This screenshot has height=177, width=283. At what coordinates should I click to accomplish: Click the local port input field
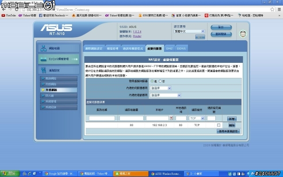[181, 118]
